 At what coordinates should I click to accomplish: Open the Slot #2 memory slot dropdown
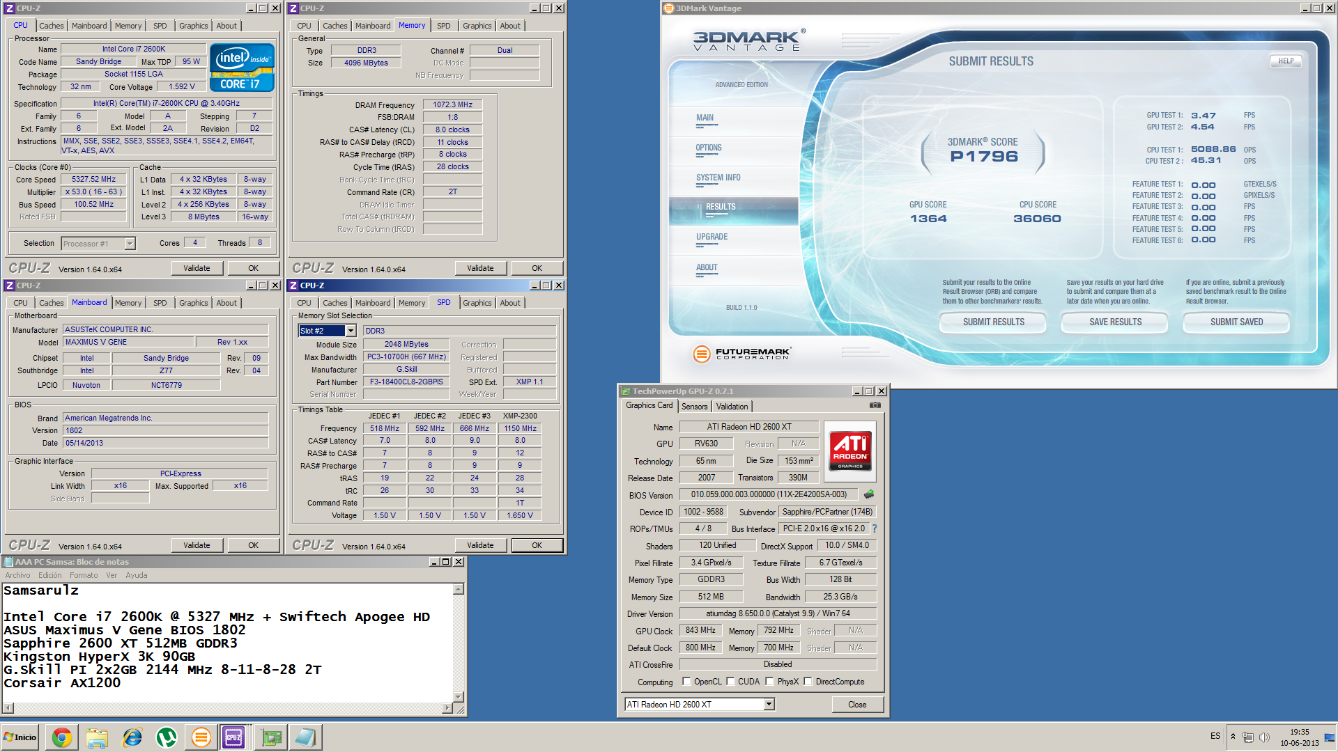[x=351, y=331]
